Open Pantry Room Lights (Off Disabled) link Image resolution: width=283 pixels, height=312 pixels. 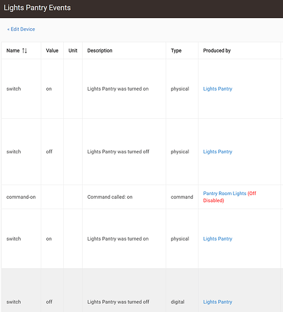point(230,197)
